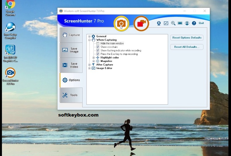
Task: Open the Save Image tab
Action: click(x=71, y=50)
